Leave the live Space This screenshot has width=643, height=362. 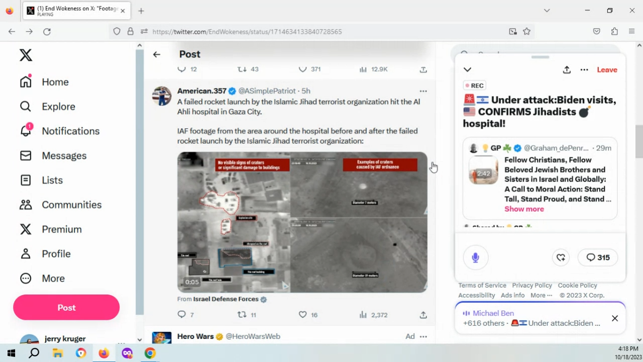pyautogui.click(x=607, y=70)
